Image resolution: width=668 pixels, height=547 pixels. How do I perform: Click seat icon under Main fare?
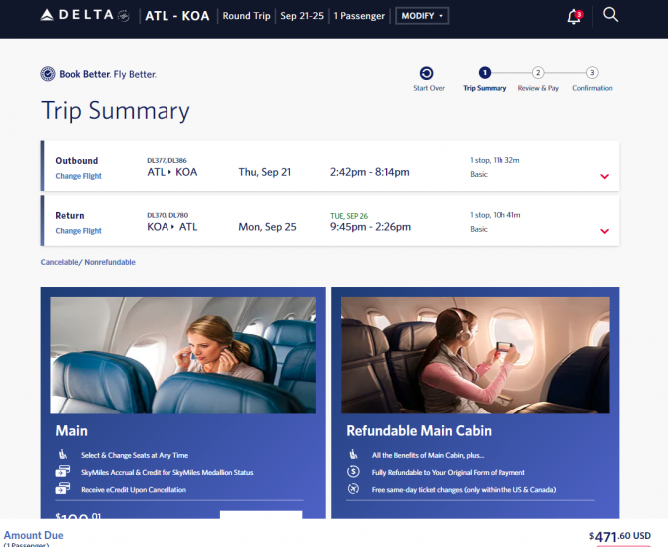(x=63, y=454)
